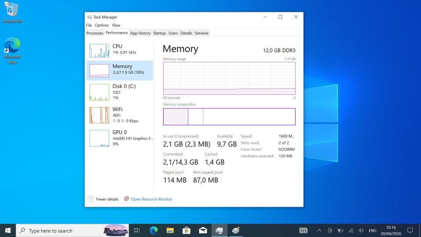Show hidden icons in system tray

pyautogui.click(x=319, y=230)
